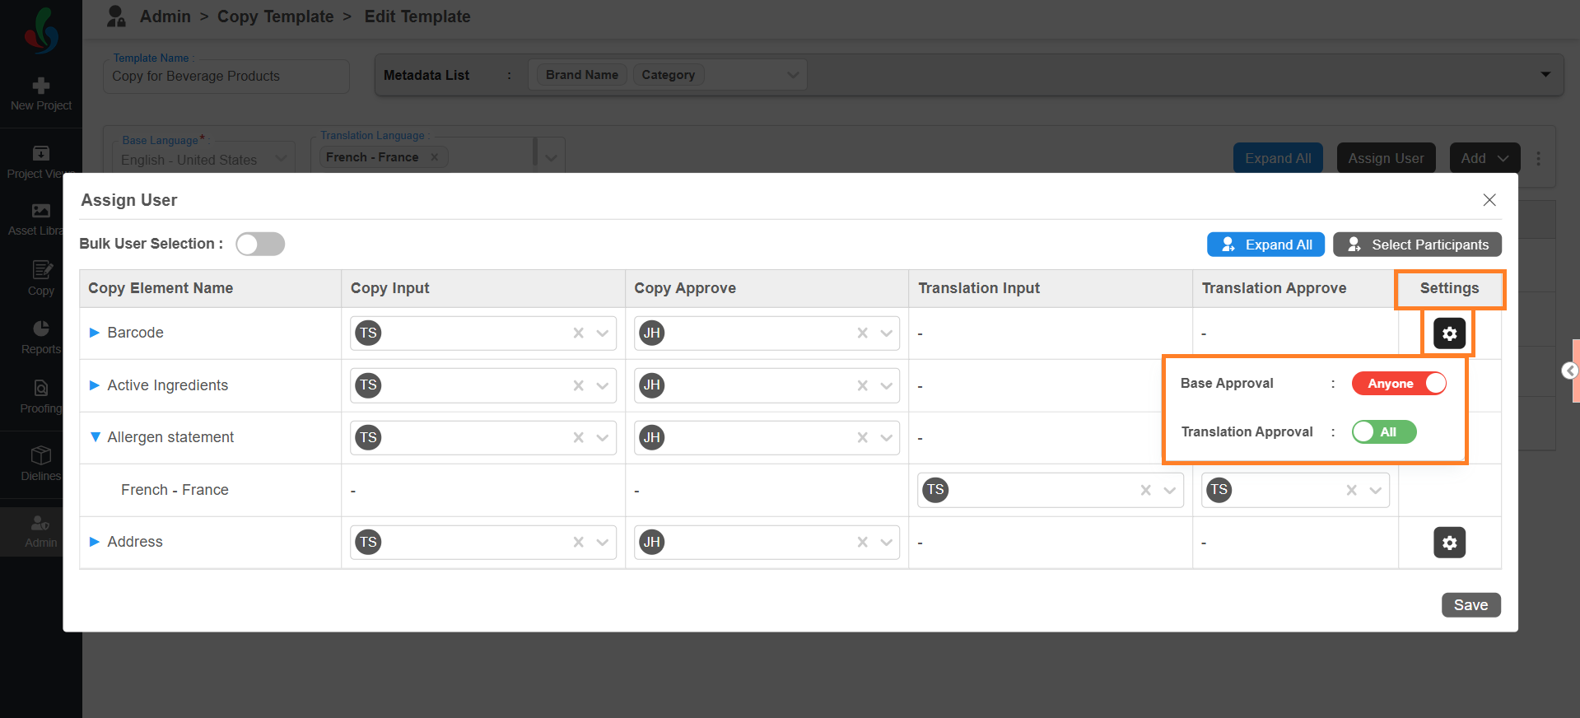Click Select Participants button

[1417, 245]
